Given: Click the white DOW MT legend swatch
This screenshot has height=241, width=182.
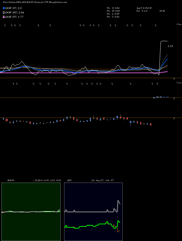Looking at the screenshot, I should 4,12.
